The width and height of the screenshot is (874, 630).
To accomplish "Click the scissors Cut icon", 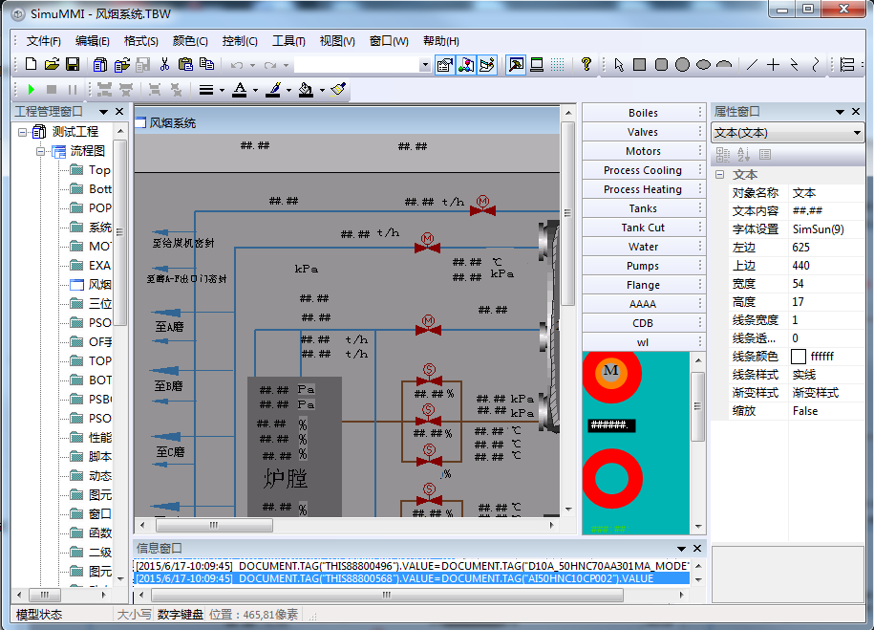I will click(164, 65).
